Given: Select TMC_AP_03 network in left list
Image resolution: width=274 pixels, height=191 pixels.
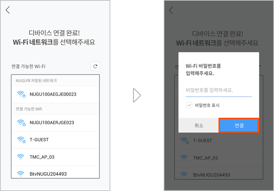Looking at the screenshot, I should click(x=55, y=157).
